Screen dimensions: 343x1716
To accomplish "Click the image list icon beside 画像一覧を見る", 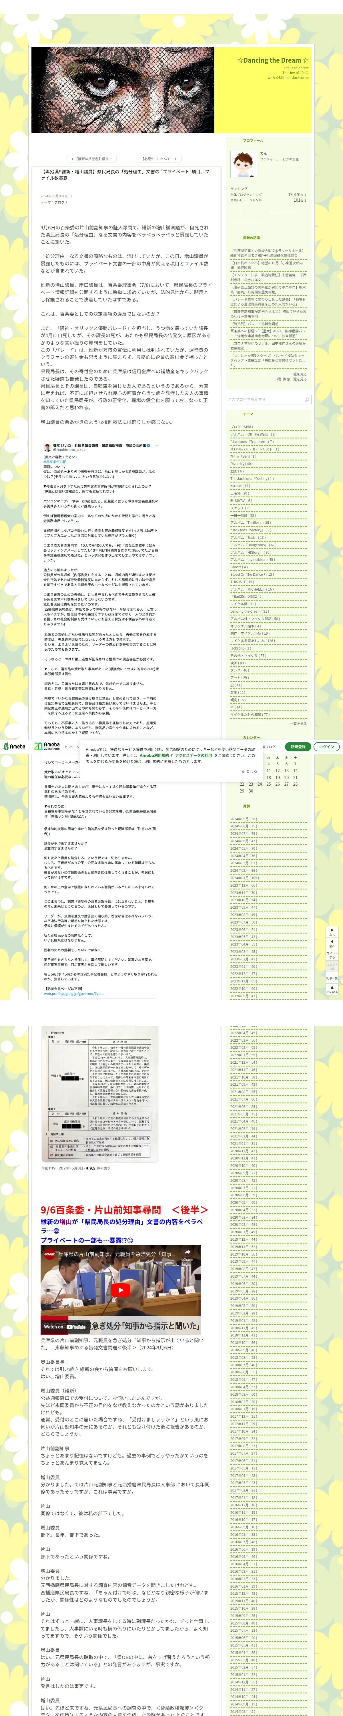I will coord(279,379).
